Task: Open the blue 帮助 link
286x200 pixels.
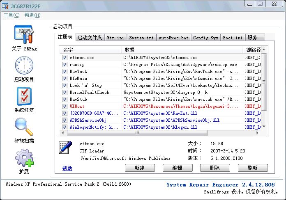Action: coord(67,168)
